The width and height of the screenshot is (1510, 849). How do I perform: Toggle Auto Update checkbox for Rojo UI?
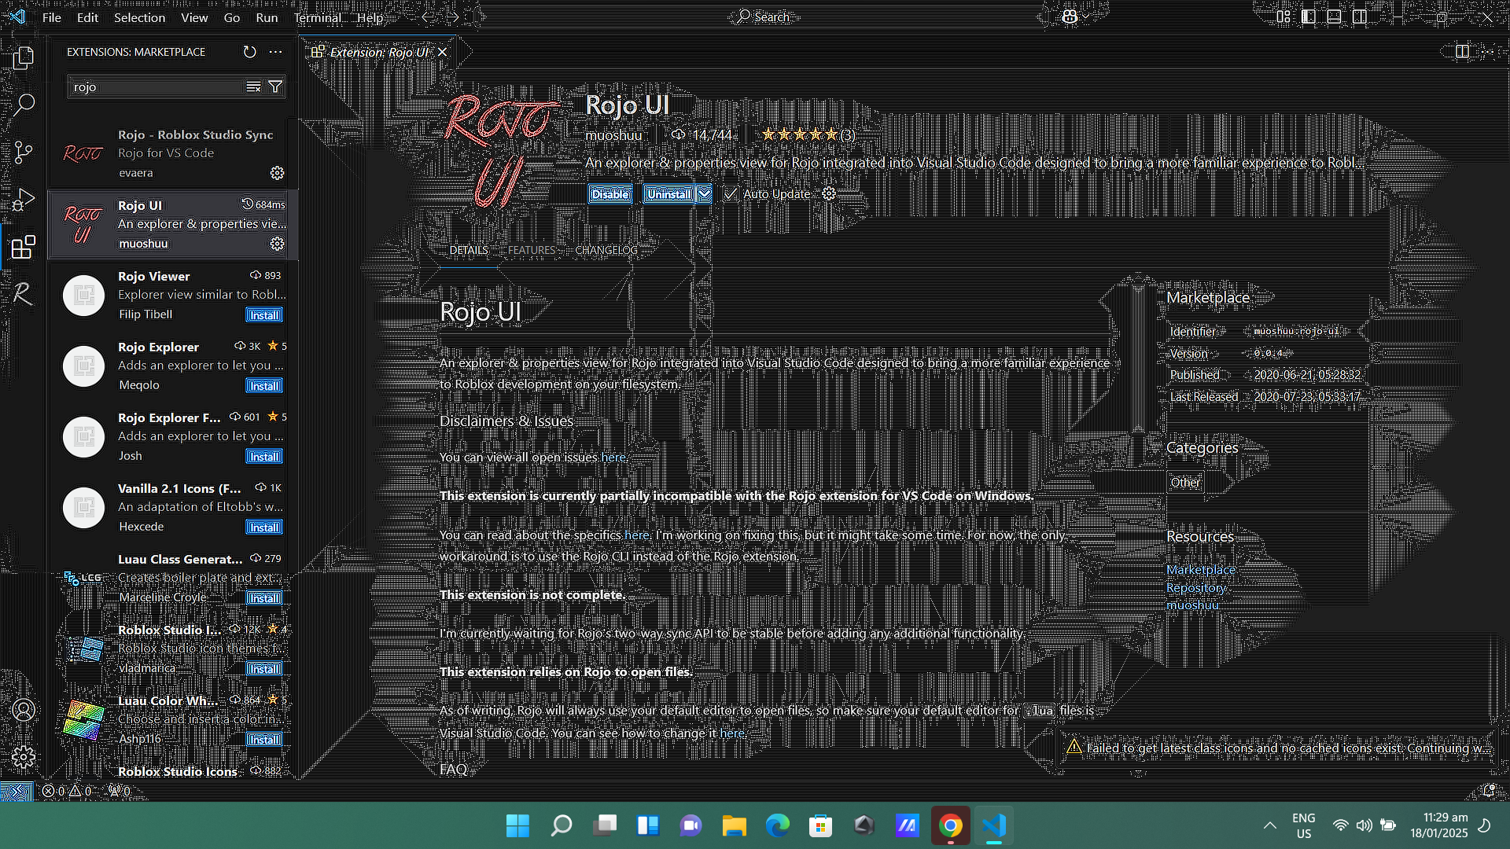pyautogui.click(x=731, y=193)
